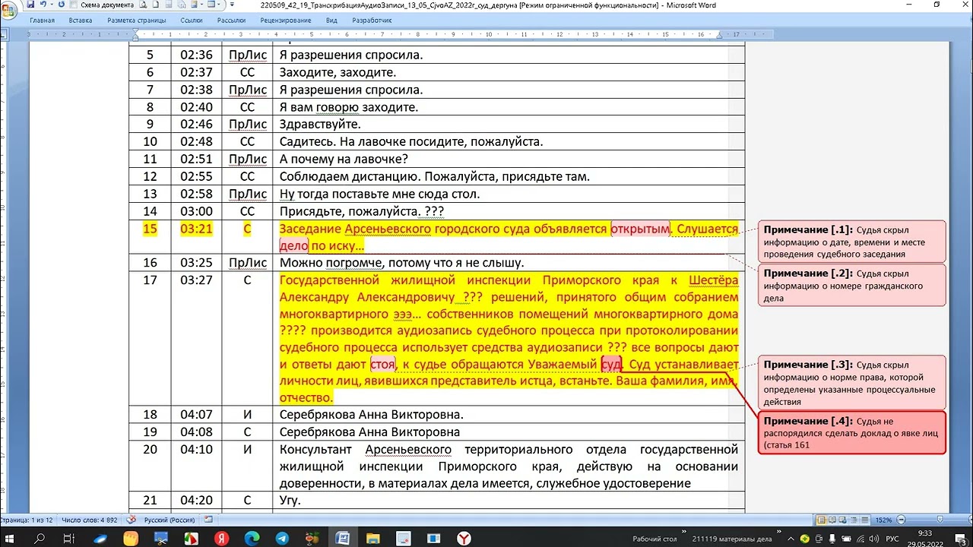Redo action in Quick Access toolbar

62,5
